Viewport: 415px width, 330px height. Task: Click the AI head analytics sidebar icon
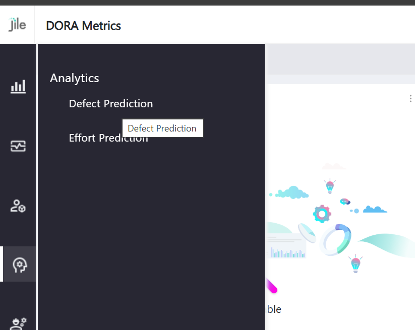pyautogui.click(x=20, y=265)
